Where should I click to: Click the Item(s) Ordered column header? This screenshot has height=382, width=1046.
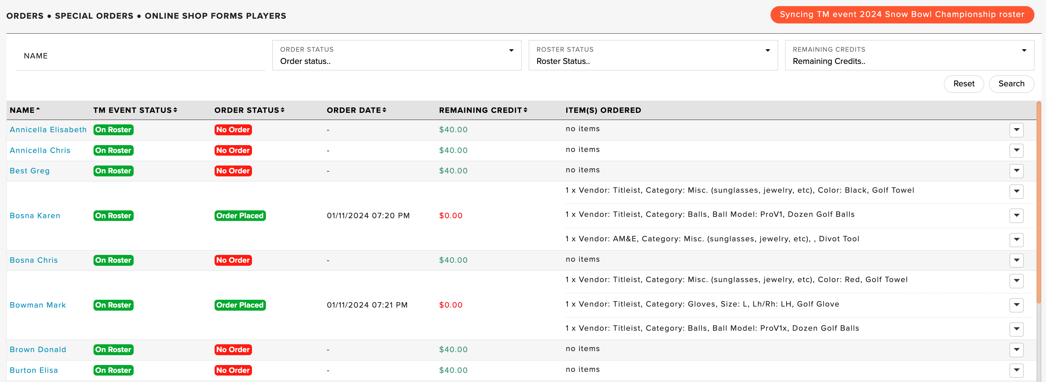click(x=603, y=110)
